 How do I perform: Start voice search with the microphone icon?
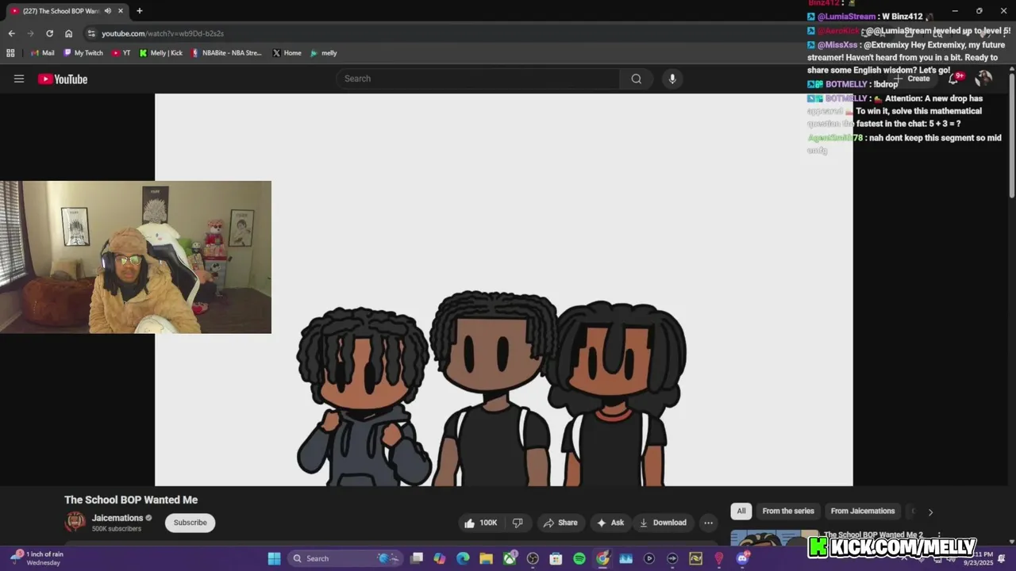pos(672,79)
